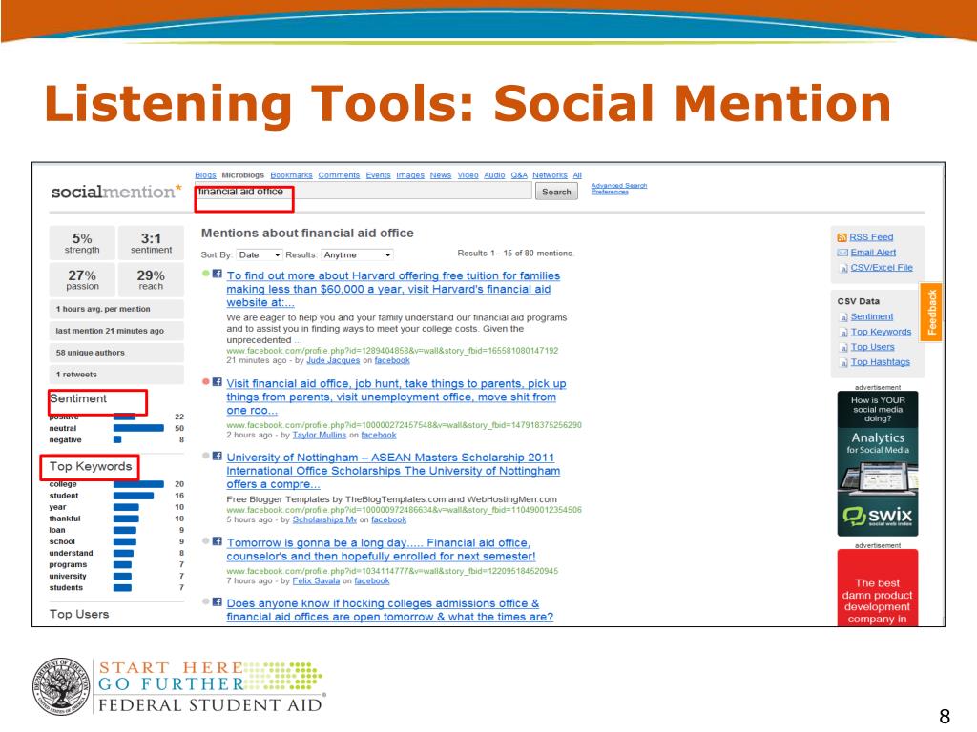Click the file icon beside the CSV Data Top Keywords link
Viewport: 977px width, 732px height.
tap(843, 333)
